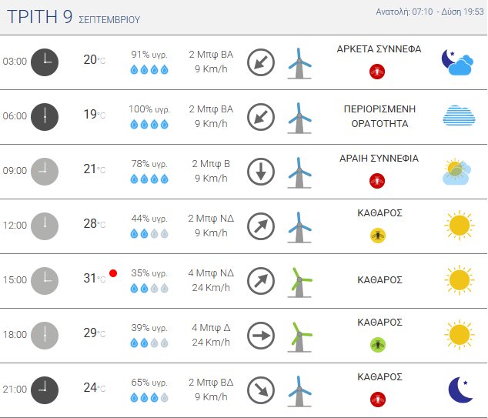
Task: Click the ΤΡΙΤΗ 9 date heading
Action: click(40, 17)
